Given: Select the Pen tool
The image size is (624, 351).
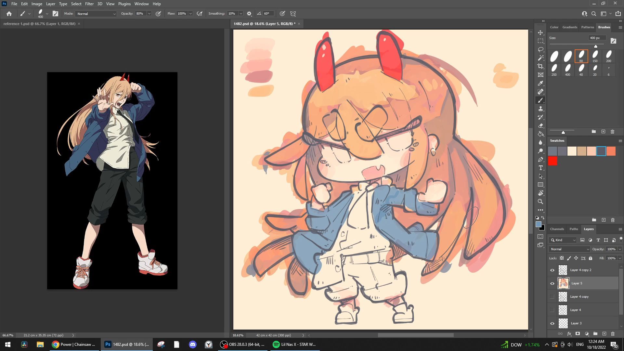Looking at the screenshot, I should click(540, 160).
